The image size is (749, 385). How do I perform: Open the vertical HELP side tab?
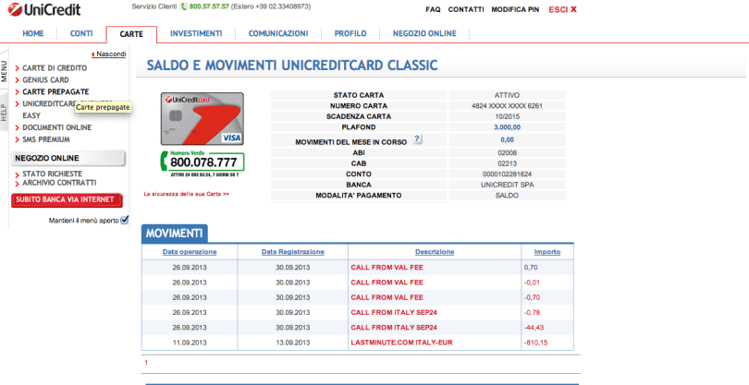tap(5, 112)
